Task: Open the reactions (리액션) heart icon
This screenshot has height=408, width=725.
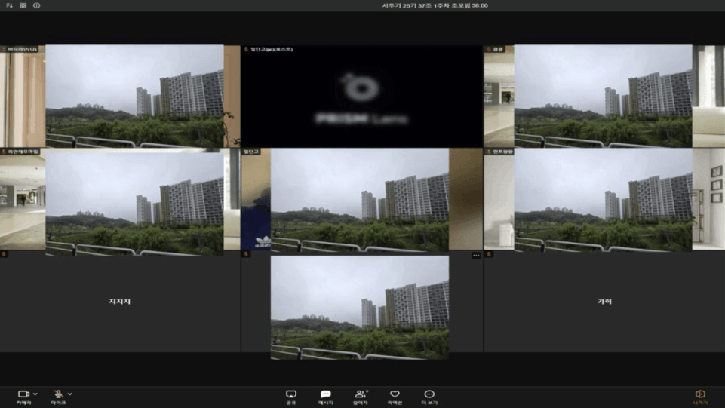Action: tap(395, 396)
